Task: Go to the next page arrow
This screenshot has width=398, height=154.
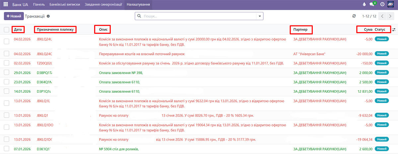Action: tap(390, 16)
